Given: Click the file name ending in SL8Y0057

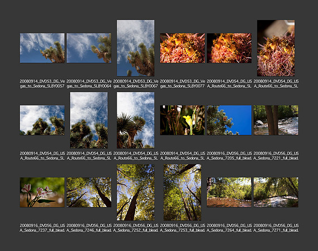Looking at the screenshot, I should click(x=42, y=84).
